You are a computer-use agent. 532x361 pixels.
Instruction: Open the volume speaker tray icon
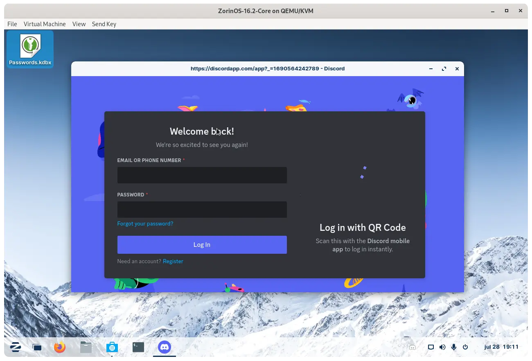(442, 347)
